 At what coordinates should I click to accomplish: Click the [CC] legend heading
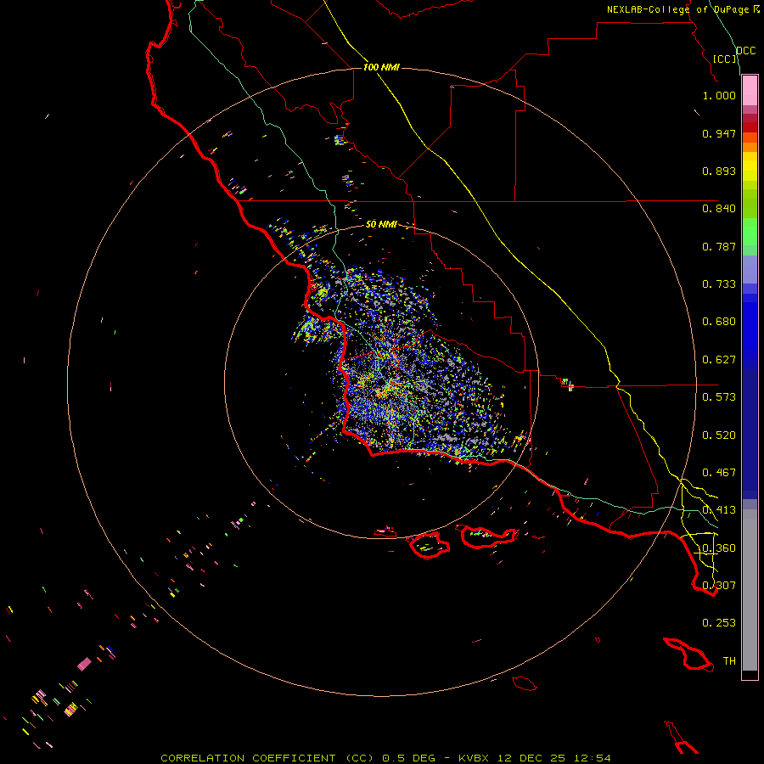(x=725, y=59)
